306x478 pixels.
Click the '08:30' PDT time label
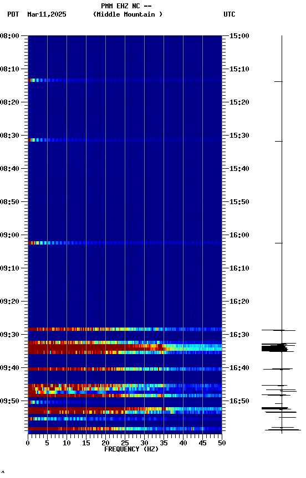pos(9,136)
